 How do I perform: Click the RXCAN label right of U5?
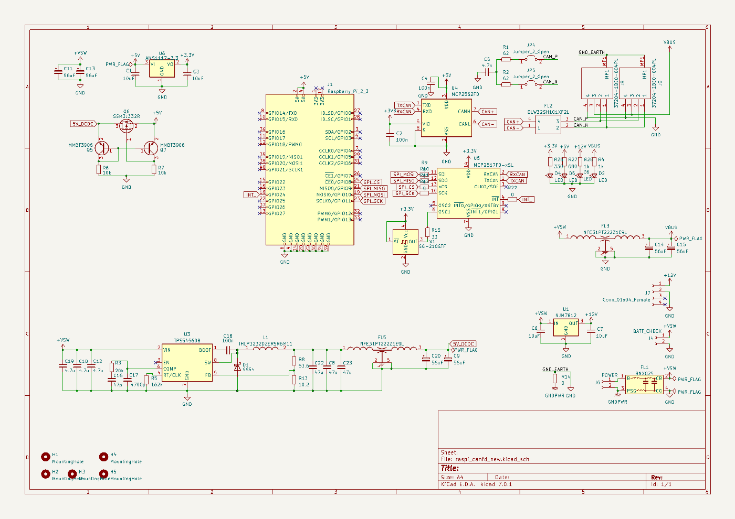[x=517, y=175]
